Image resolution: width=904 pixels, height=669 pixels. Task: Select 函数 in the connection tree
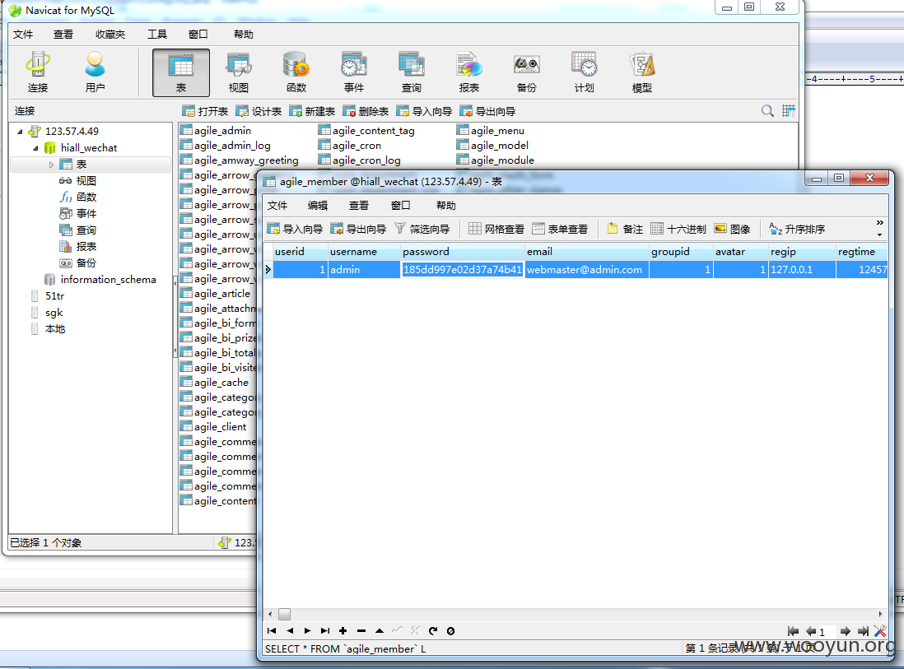(x=86, y=197)
